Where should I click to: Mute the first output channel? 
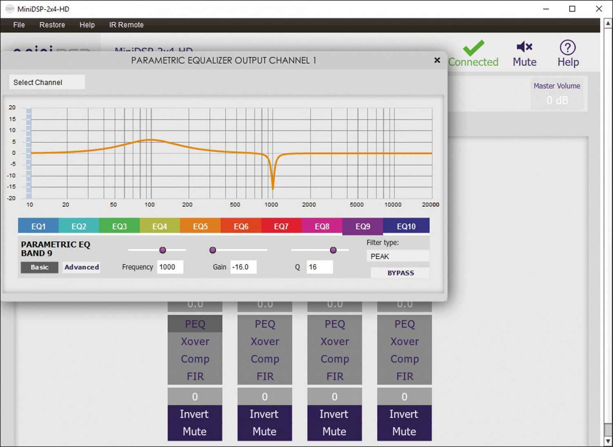pos(195,432)
